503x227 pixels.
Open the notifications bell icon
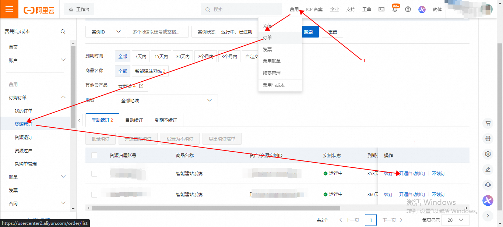(x=395, y=10)
